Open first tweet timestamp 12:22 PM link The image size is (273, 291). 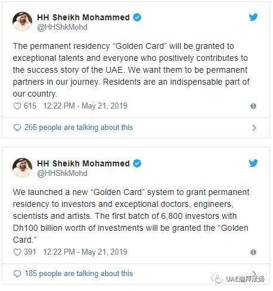pyautogui.click(x=85, y=106)
